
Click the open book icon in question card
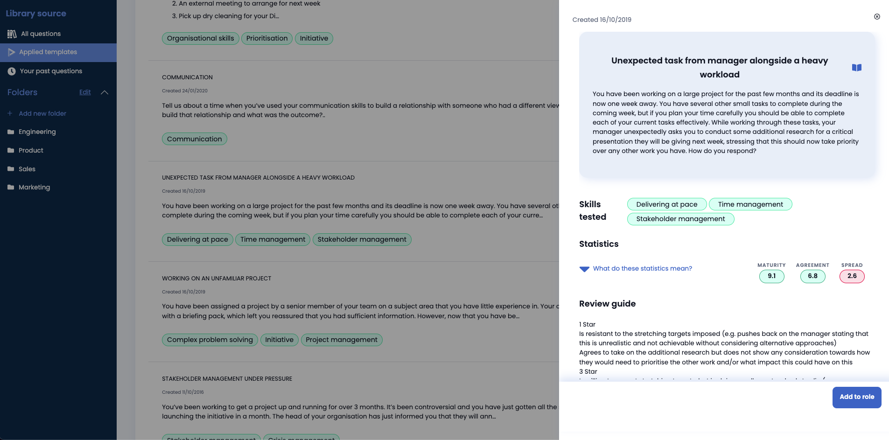click(x=856, y=68)
